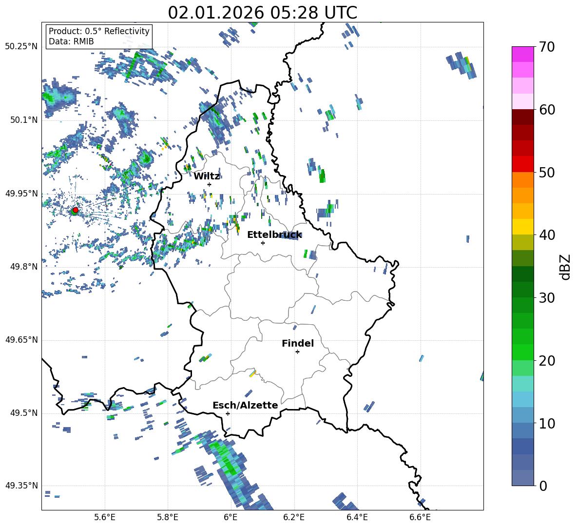Pick the light blue 12-15 dBZ colorbar band

(523, 399)
